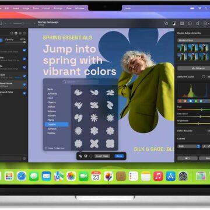210x210 pixels.
Task: Toggle visibility checkbox of Suit layer
Action: click(24, 76)
